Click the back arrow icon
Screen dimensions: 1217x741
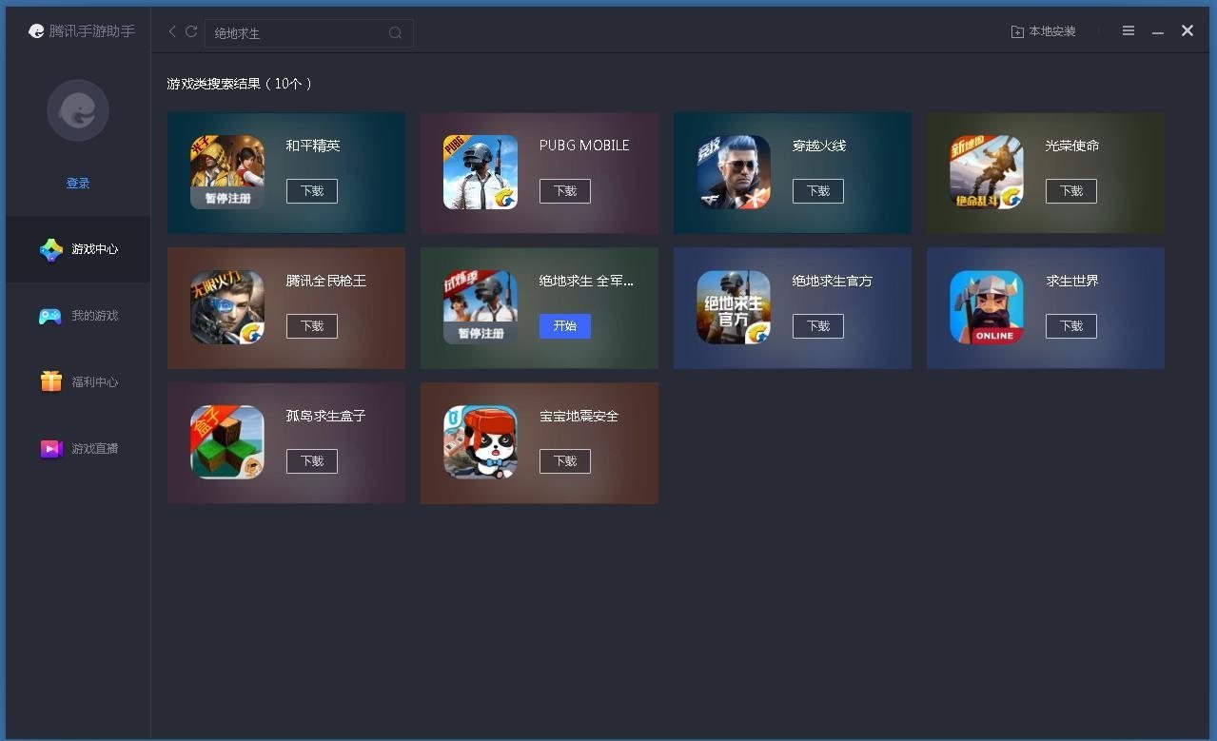tap(172, 31)
